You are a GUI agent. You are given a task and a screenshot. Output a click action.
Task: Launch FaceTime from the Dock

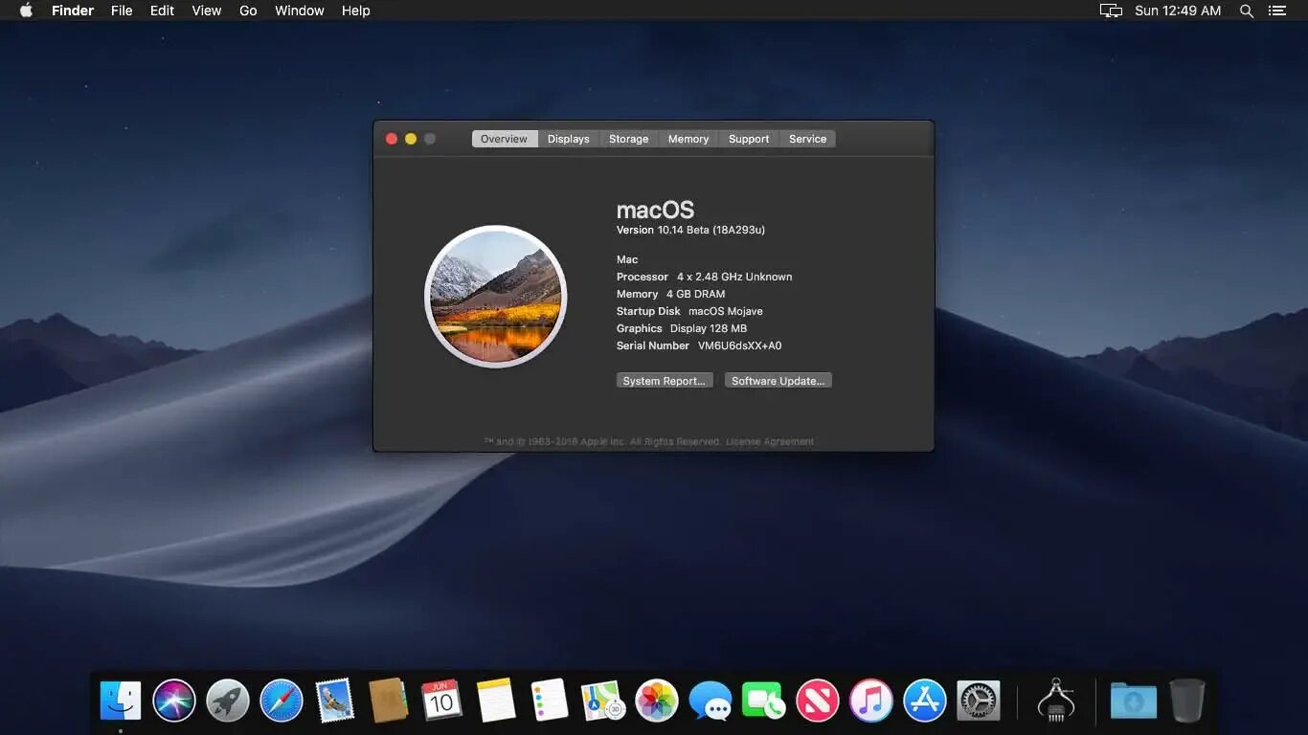click(763, 701)
